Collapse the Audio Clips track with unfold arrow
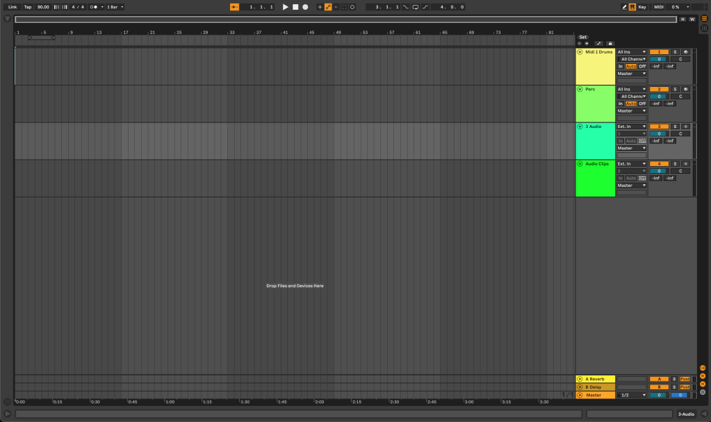711x422 pixels. pos(580,164)
